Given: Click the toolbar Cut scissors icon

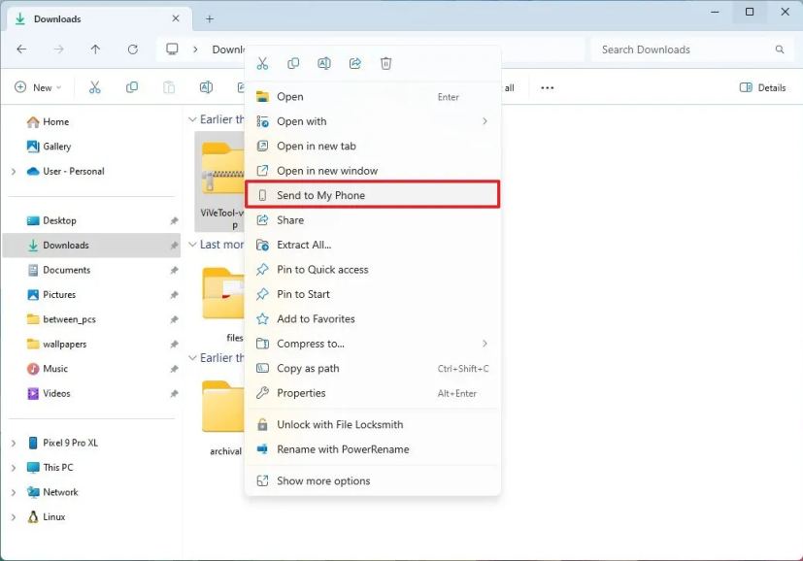Looking at the screenshot, I should tap(95, 87).
